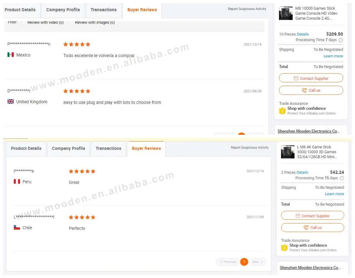Click the Peru flag icon
The height and width of the screenshot is (278, 355).
click(x=17, y=182)
